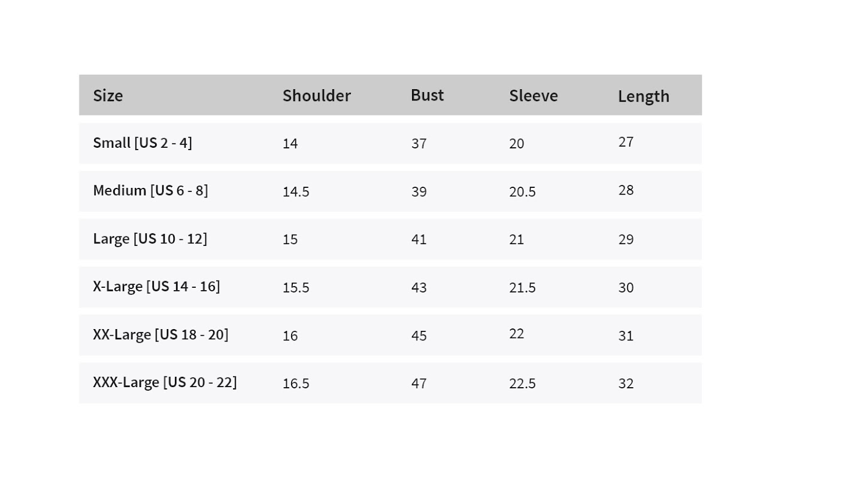Select the Medium [US 6 - 8] row label

[150, 190]
